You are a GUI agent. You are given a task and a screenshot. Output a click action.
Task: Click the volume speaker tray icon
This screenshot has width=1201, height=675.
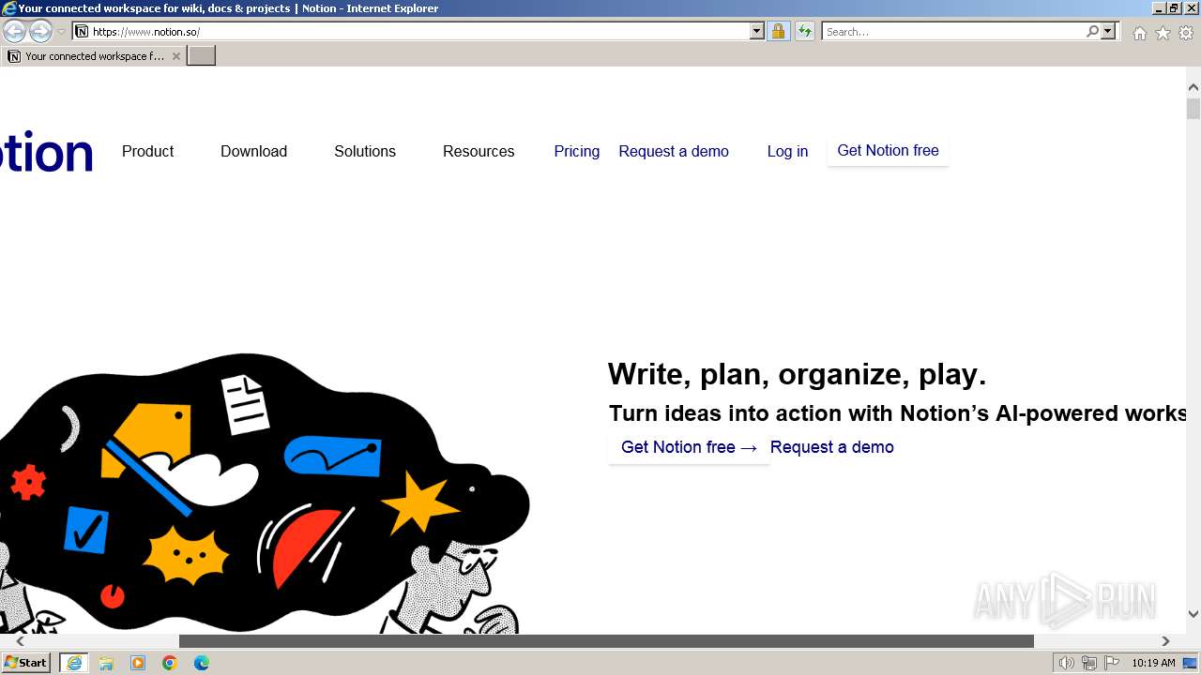pyautogui.click(x=1067, y=663)
